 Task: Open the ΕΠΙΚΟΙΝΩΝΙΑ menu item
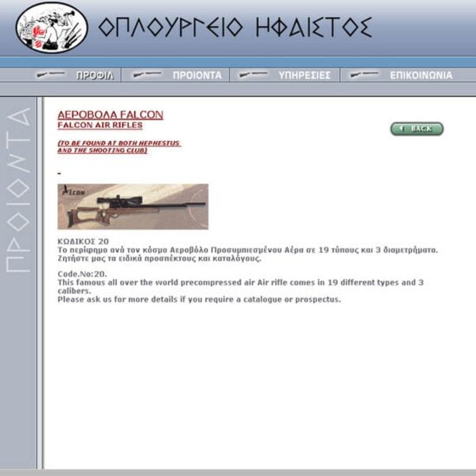click(421, 75)
